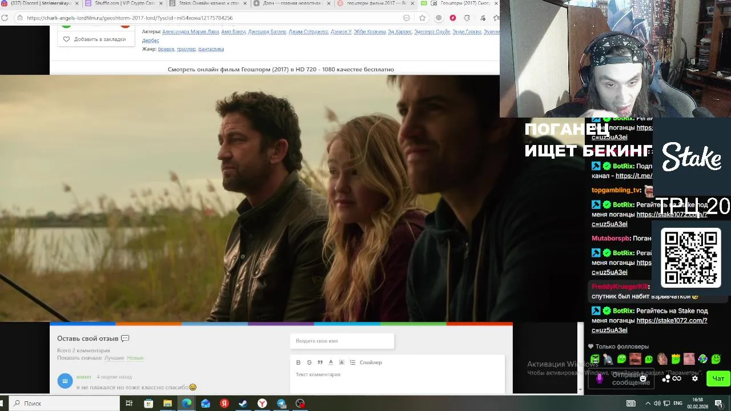
Task: Click the Windows taskbar Поиск search box
Action: tap(63, 404)
